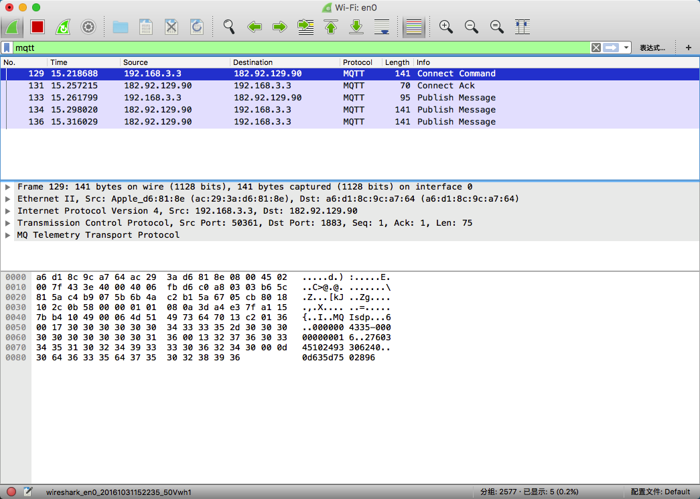Toggle packet list colorization
Viewport: 700px width, 499px height.
[x=414, y=27]
